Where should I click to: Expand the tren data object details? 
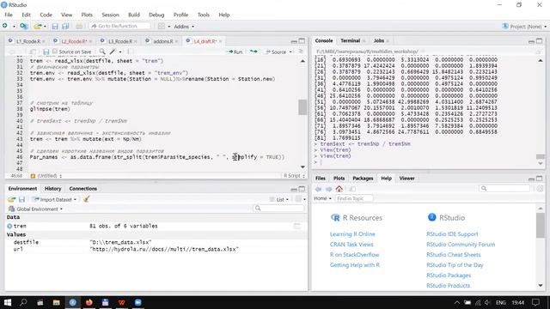[x=9, y=227]
